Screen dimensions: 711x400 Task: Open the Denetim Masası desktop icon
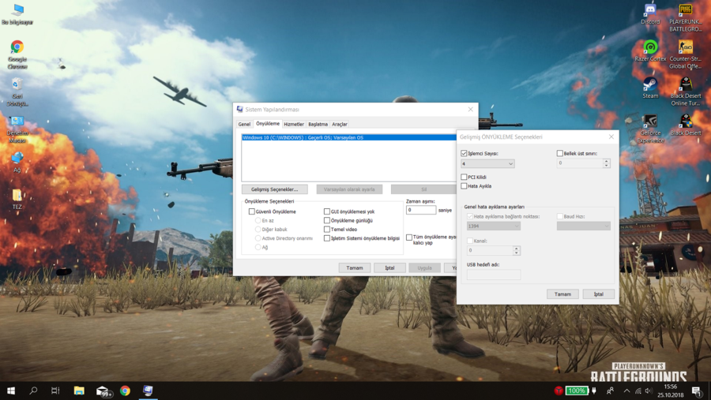[17, 129]
